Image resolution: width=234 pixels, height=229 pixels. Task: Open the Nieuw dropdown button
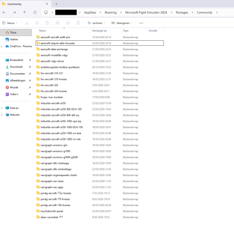point(10,23)
